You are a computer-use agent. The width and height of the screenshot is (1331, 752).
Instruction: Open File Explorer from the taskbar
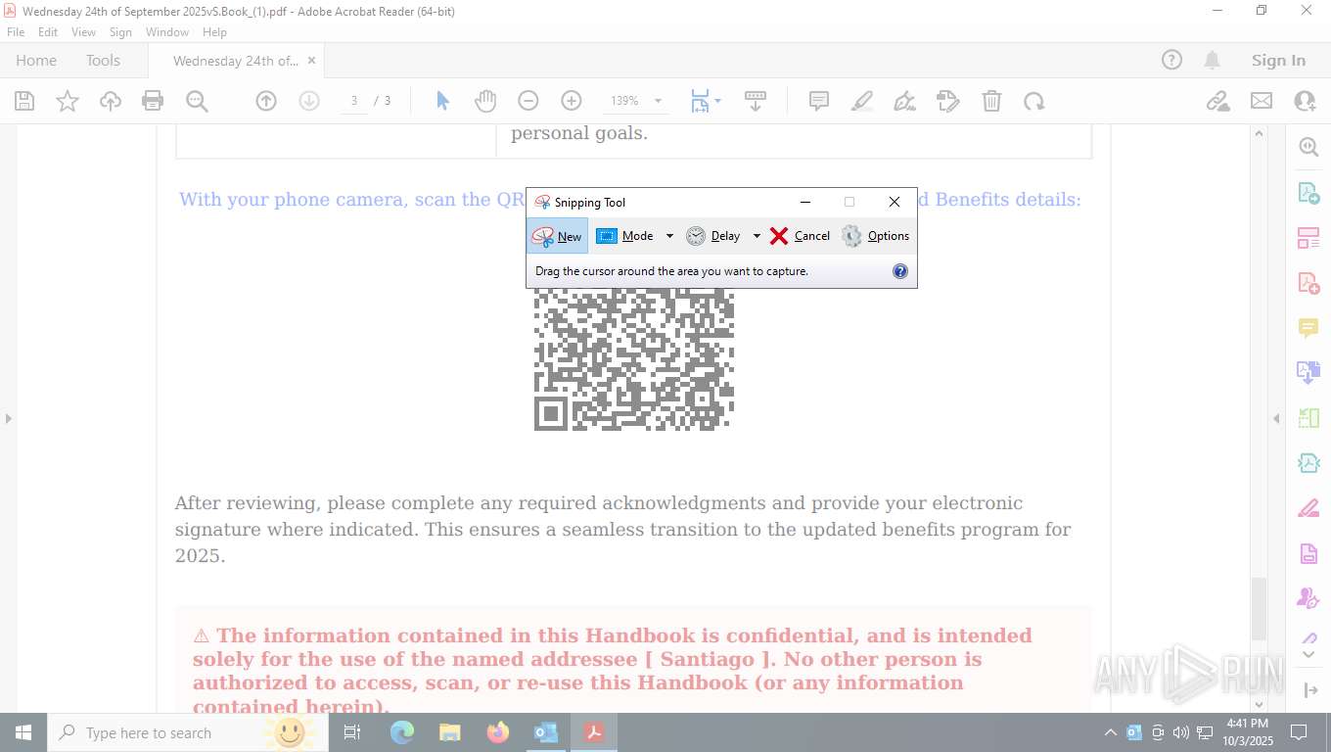450,732
